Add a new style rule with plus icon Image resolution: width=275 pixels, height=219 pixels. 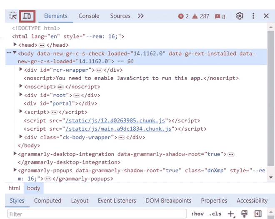click(231, 214)
